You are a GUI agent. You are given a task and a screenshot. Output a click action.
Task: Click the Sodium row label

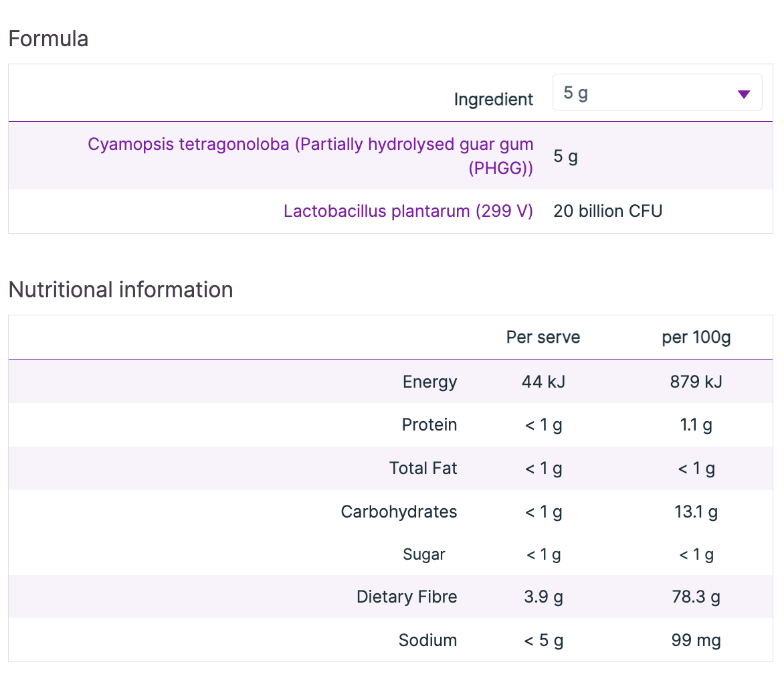tap(427, 641)
